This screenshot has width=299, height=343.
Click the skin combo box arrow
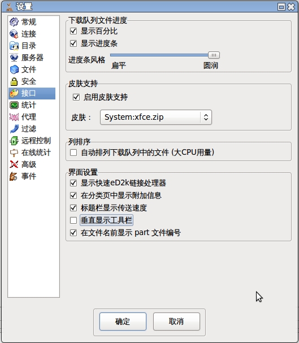(206, 117)
